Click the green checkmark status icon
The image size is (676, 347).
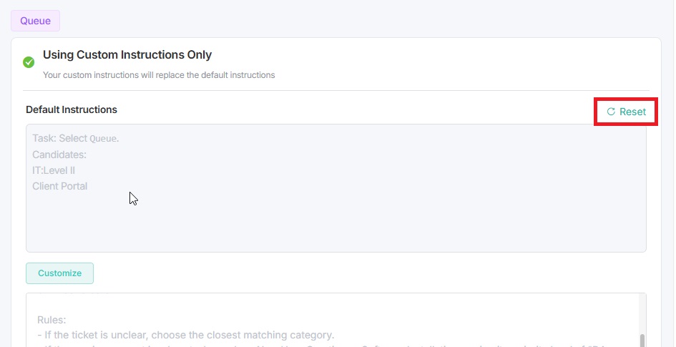point(29,62)
